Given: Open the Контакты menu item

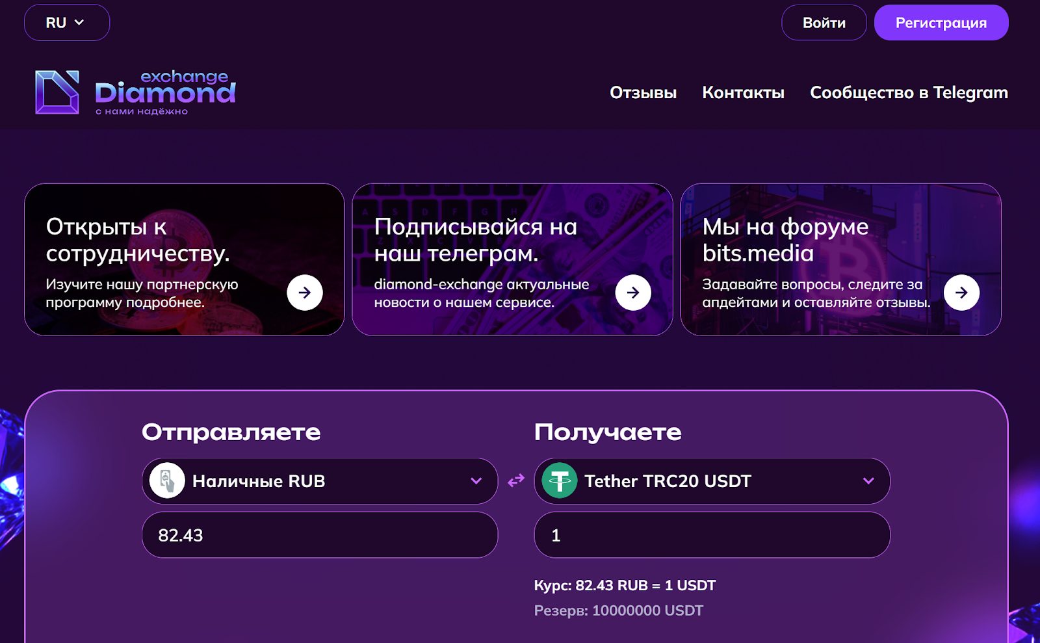Looking at the screenshot, I should pyautogui.click(x=743, y=92).
